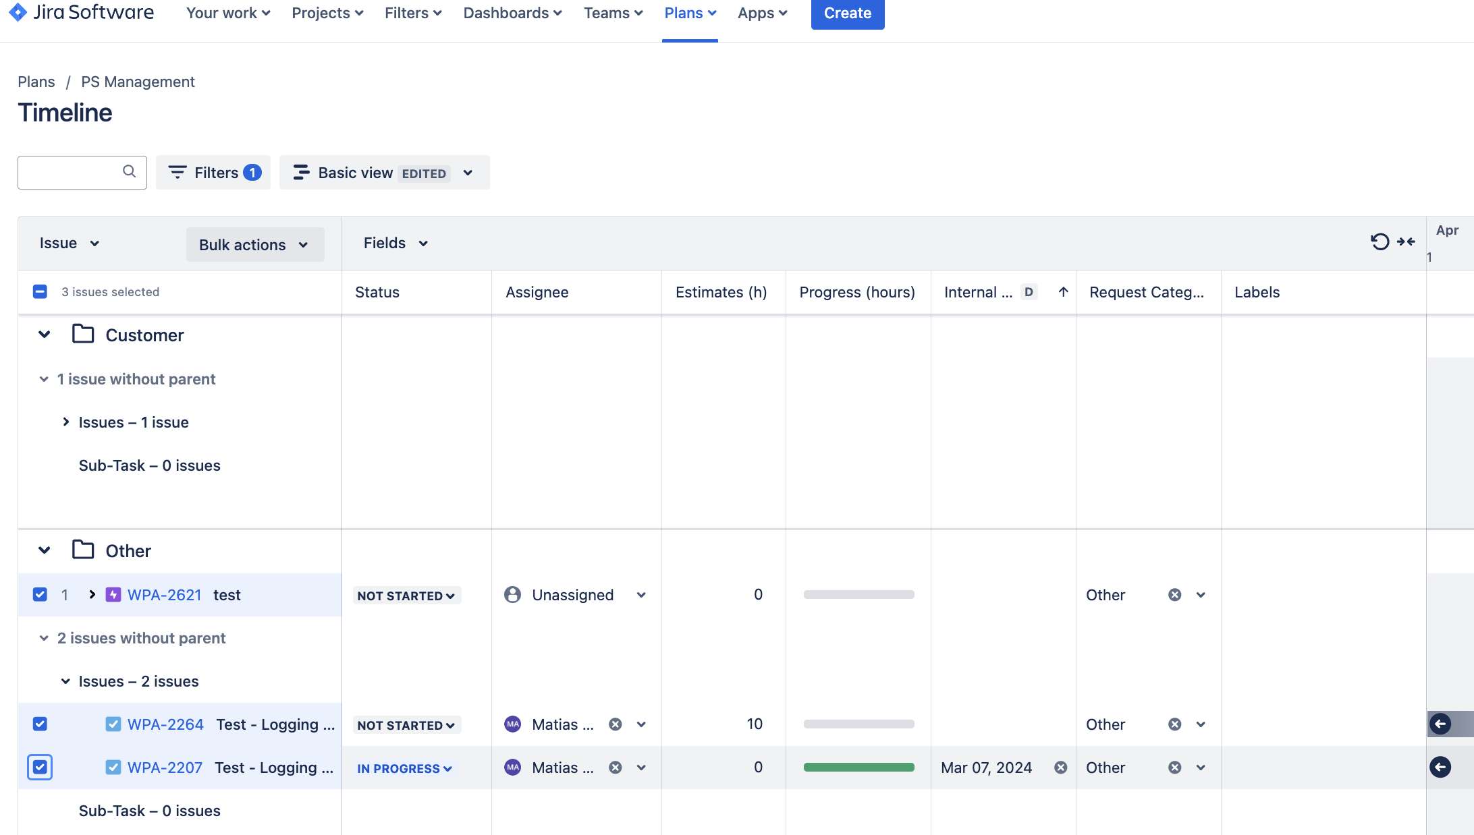Viewport: 1474px width, 835px height.
Task: Deselect the select-all issues checkbox
Action: pyautogui.click(x=40, y=291)
